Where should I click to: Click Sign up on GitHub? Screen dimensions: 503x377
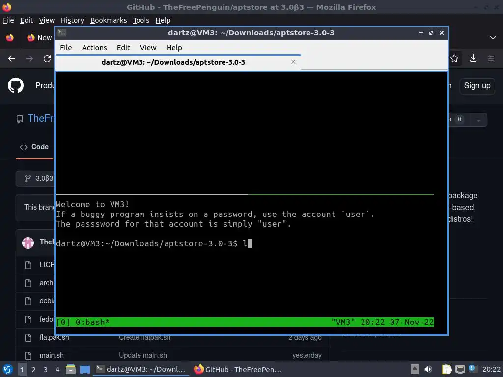[x=477, y=86]
